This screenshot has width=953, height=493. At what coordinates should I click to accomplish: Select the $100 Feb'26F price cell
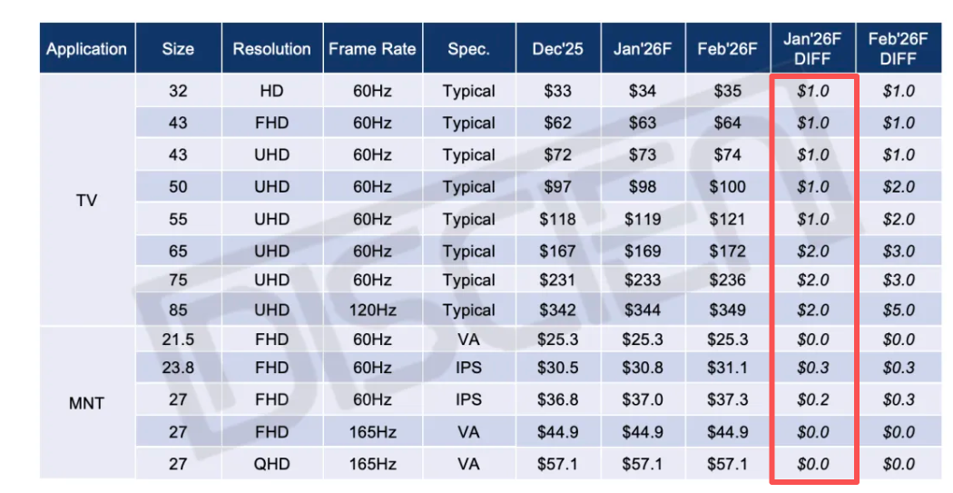tap(727, 187)
